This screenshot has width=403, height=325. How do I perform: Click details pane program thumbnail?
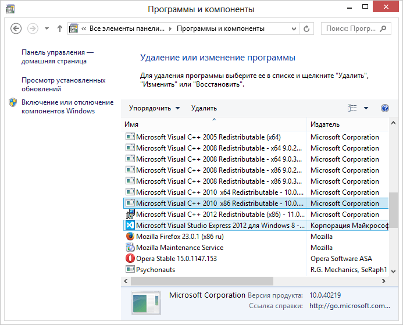coord(146,303)
